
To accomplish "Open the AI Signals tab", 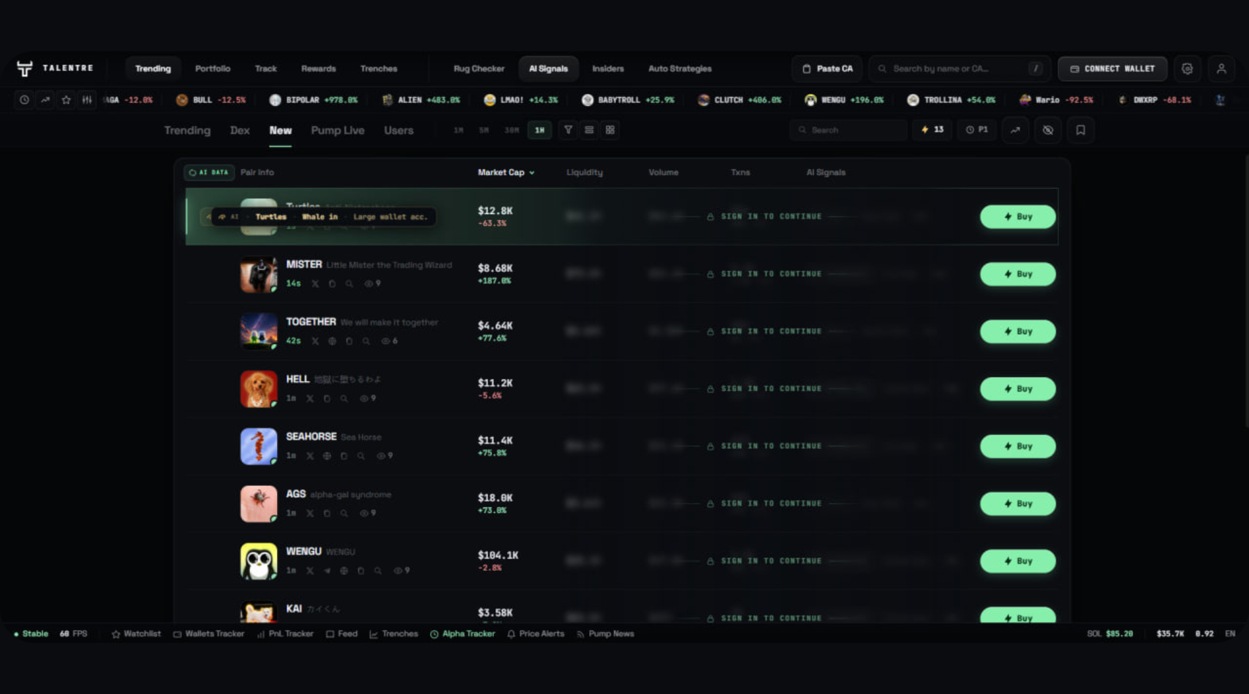I will coord(548,68).
